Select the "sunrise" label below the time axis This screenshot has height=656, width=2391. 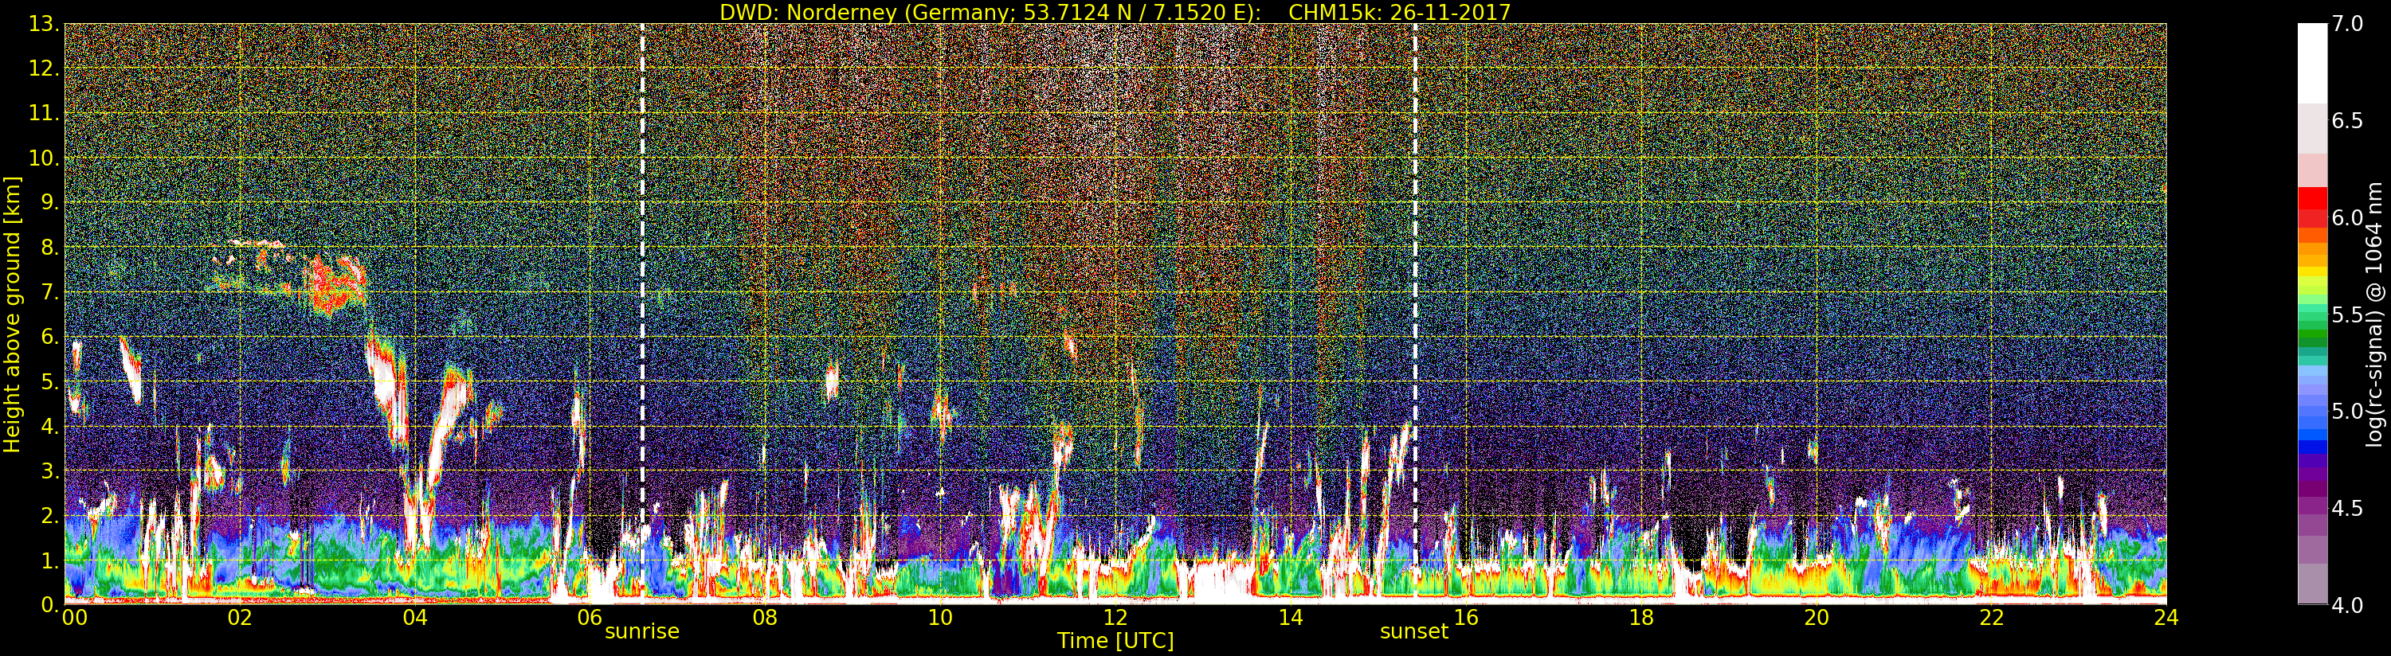point(642,631)
